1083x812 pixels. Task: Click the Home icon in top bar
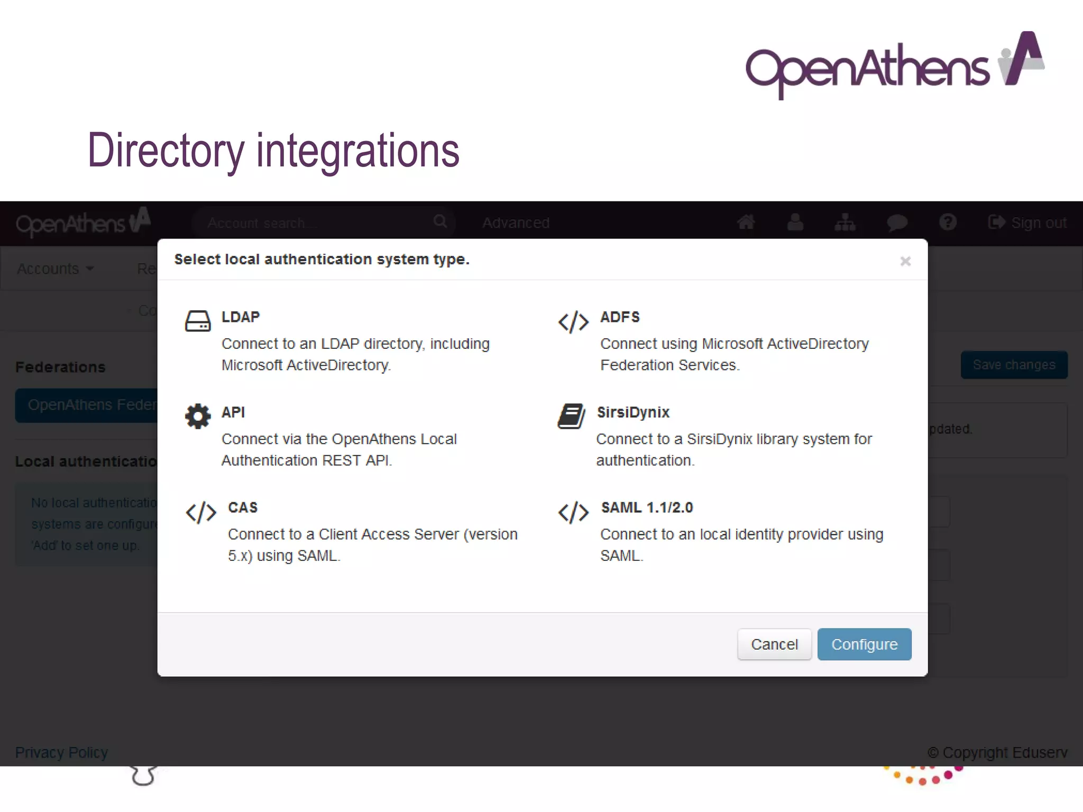(x=746, y=223)
